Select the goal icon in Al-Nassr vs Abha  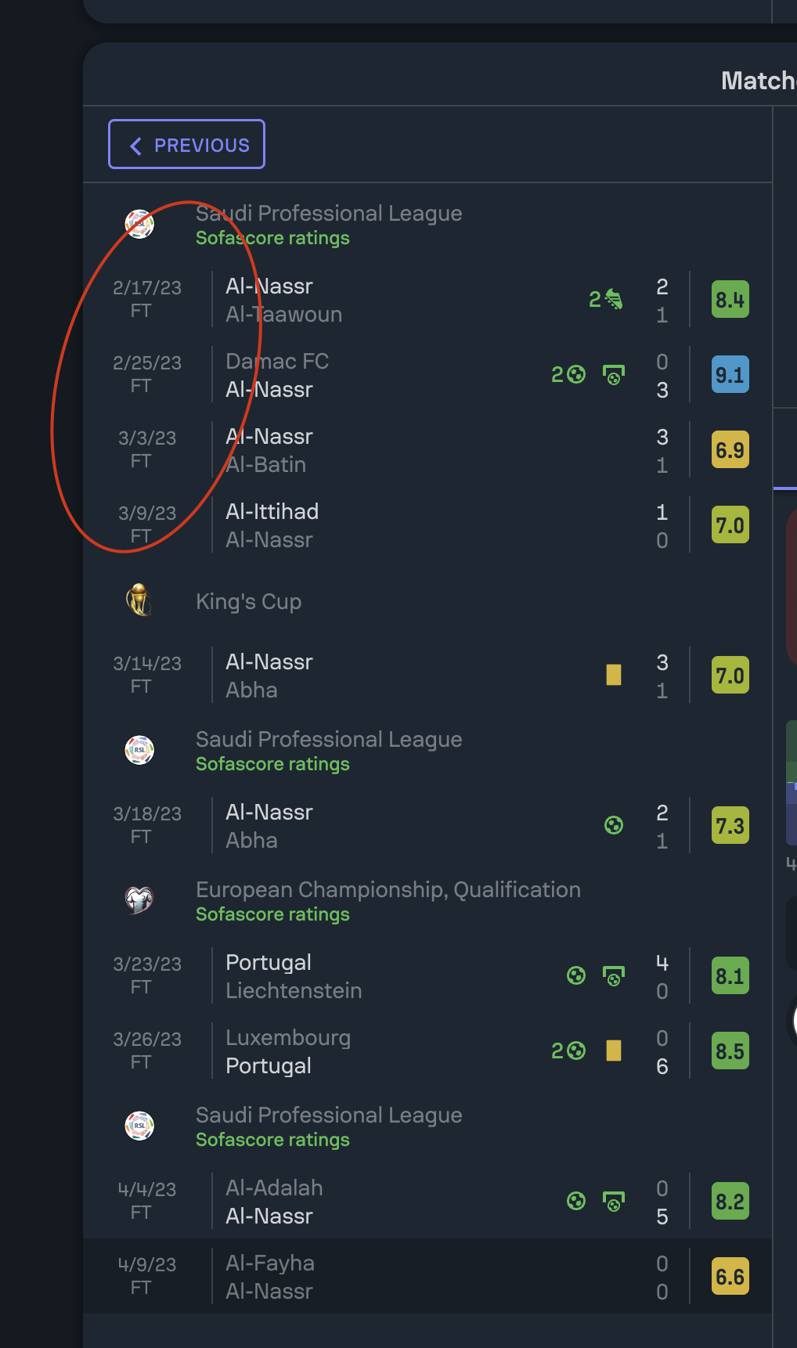[615, 824]
